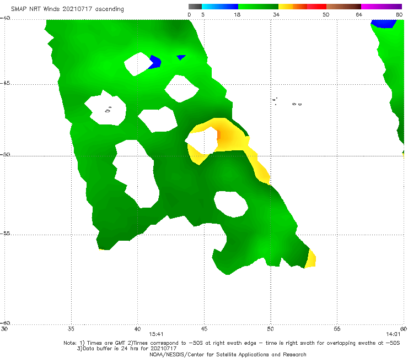
Task: Click the gray 0-5 segment of color bar
Action: [195, 7]
